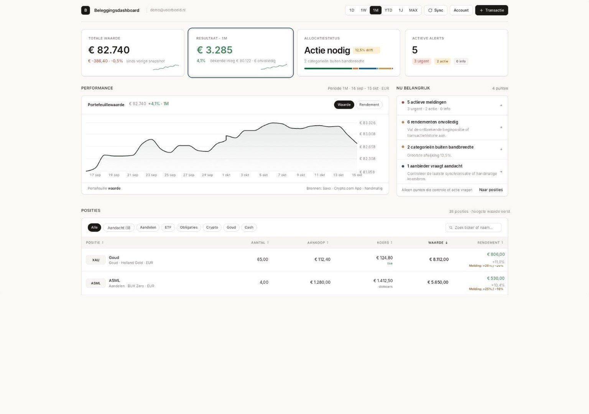Show only Obligaties positions
The height and width of the screenshot is (414, 589).
(x=189, y=228)
